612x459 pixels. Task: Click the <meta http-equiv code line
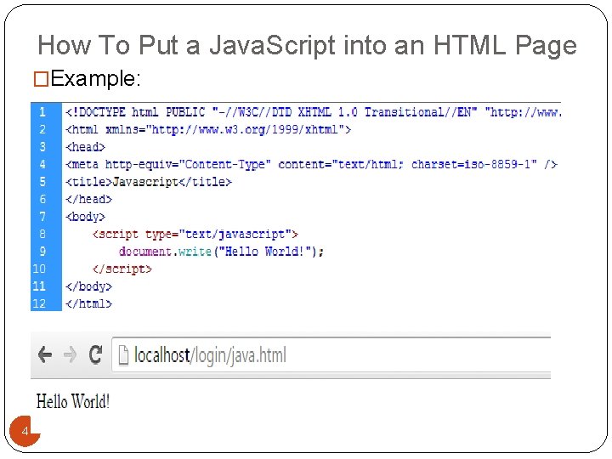tap(311, 164)
